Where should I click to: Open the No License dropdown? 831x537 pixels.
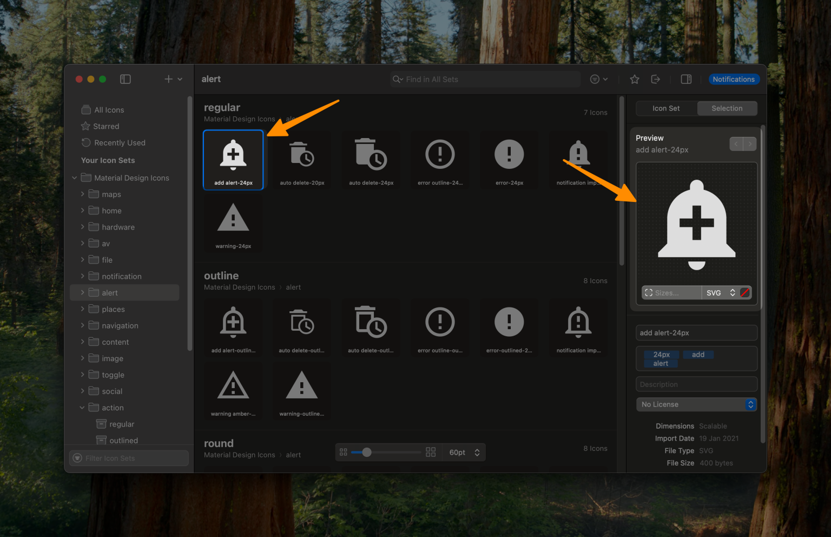[x=696, y=404]
